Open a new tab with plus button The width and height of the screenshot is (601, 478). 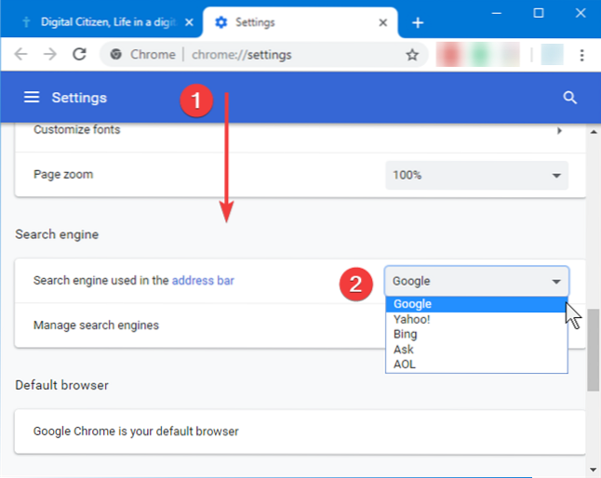click(418, 22)
